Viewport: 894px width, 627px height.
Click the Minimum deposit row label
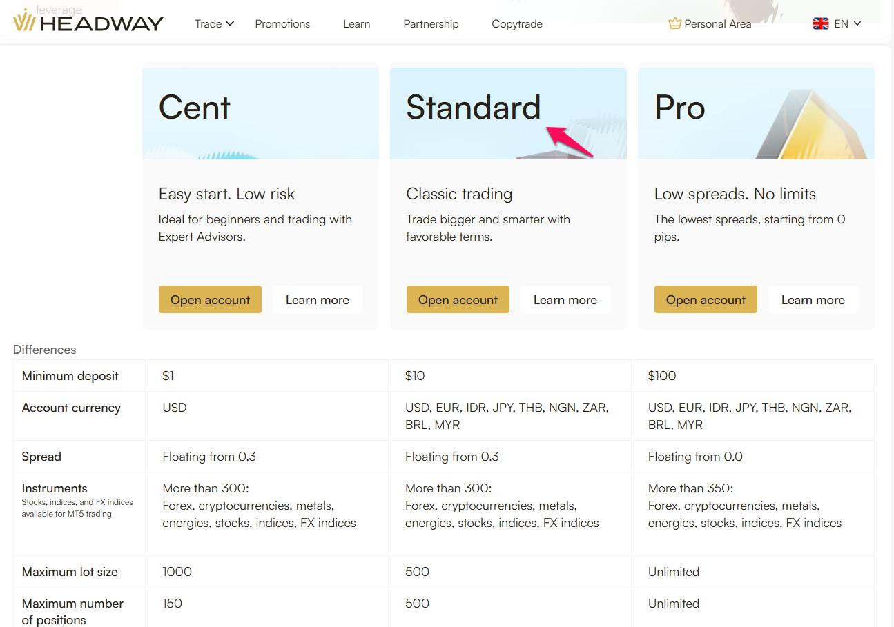[70, 376]
